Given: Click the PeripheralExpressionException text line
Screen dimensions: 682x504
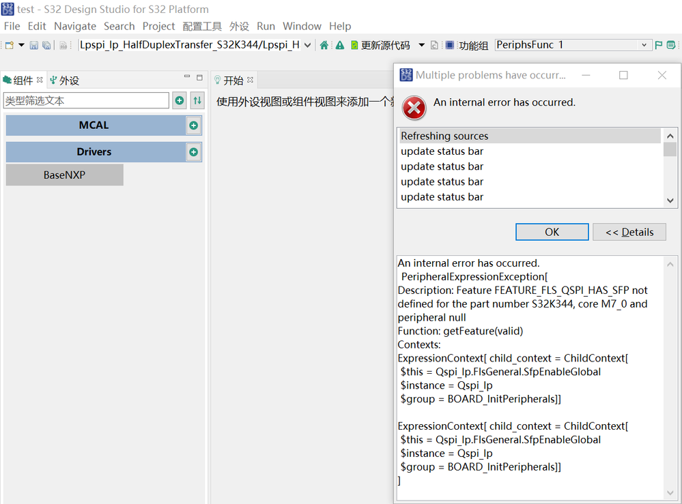Looking at the screenshot, I should (474, 276).
